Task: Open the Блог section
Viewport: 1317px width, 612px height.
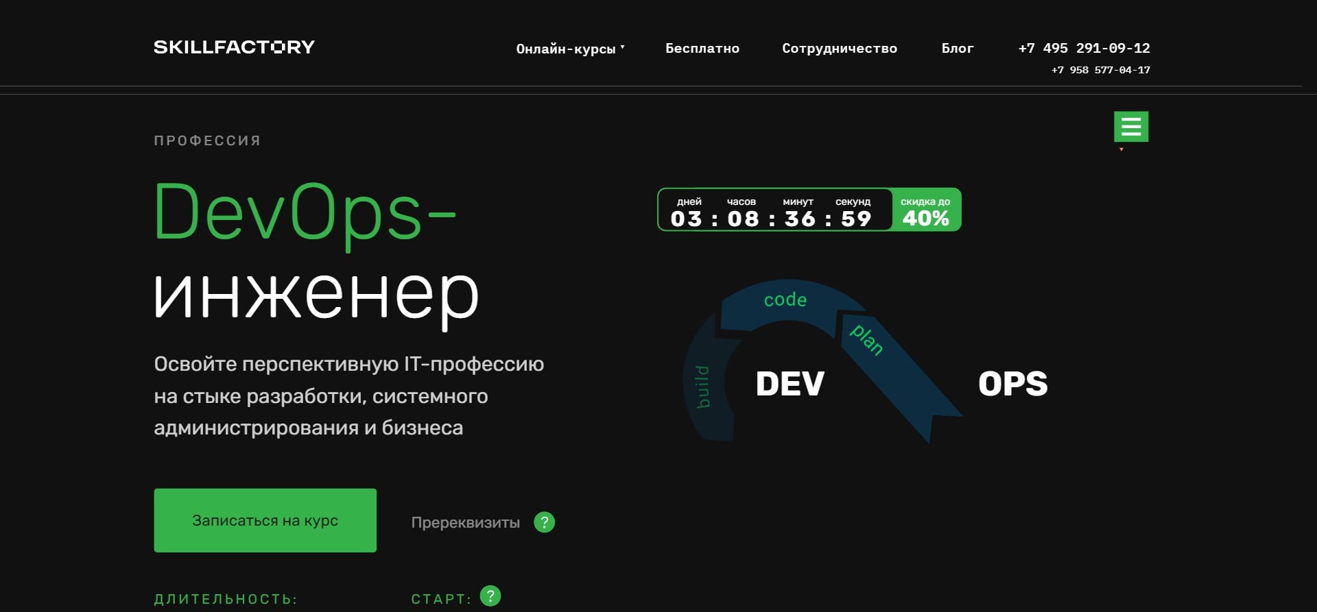Action: [x=957, y=49]
